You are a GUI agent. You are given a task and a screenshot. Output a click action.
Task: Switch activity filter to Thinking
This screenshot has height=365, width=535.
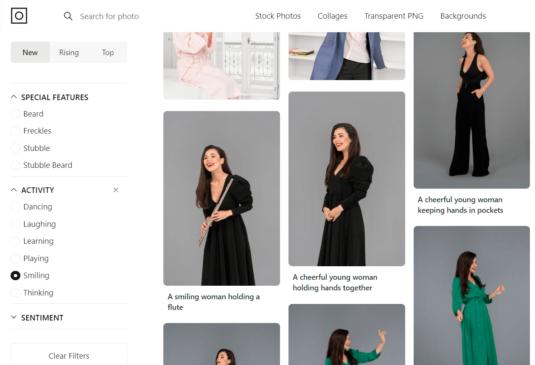(x=15, y=293)
